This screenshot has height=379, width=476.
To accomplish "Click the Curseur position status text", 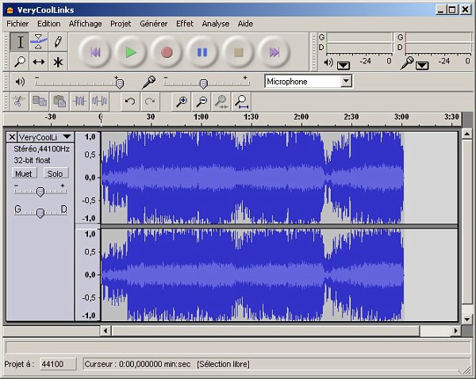I will (x=137, y=364).
